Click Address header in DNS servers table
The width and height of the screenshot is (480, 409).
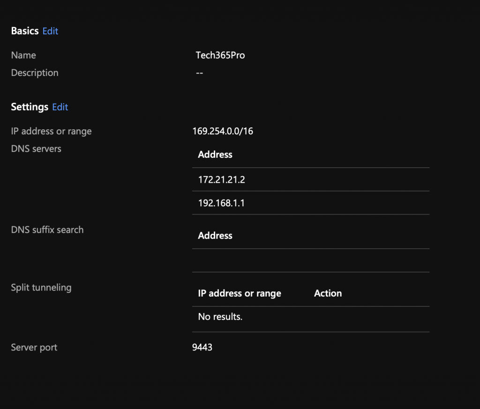tap(215, 155)
